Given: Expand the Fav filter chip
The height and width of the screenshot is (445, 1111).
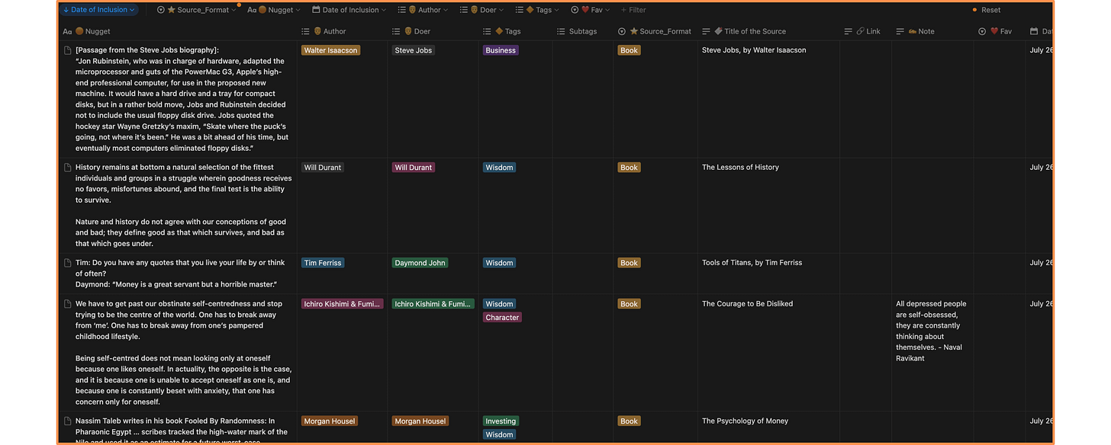Looking at the screenshot, I should (590, 10).
